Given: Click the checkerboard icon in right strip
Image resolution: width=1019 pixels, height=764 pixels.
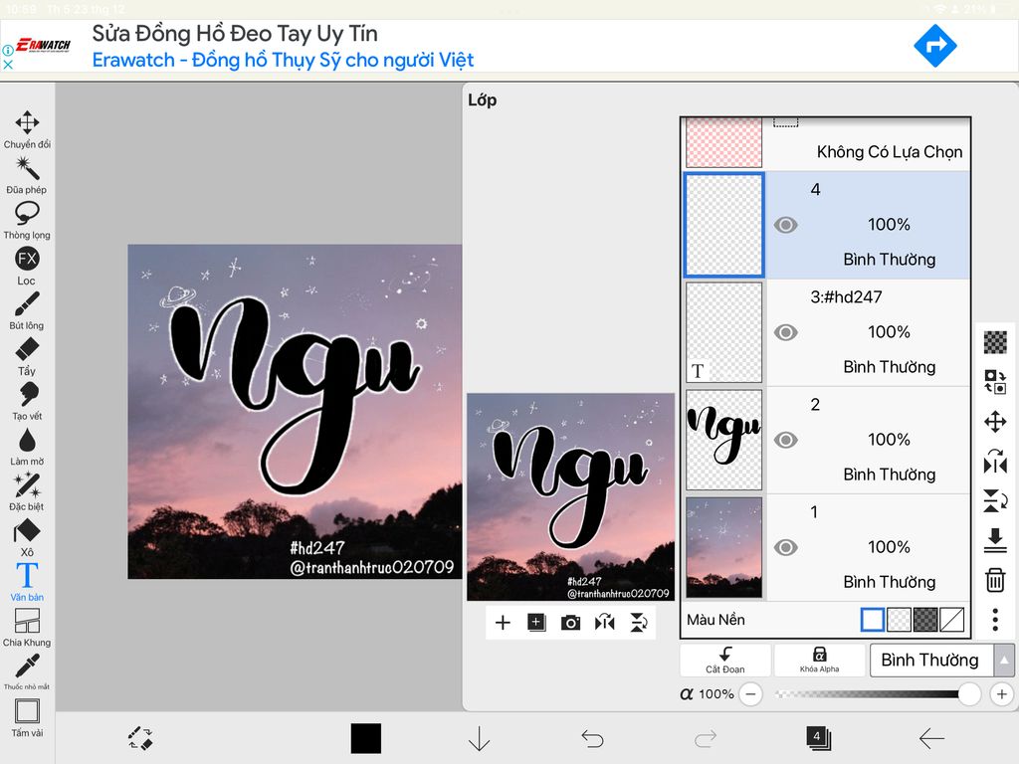Looking at the screenshot, I should 995,342.
